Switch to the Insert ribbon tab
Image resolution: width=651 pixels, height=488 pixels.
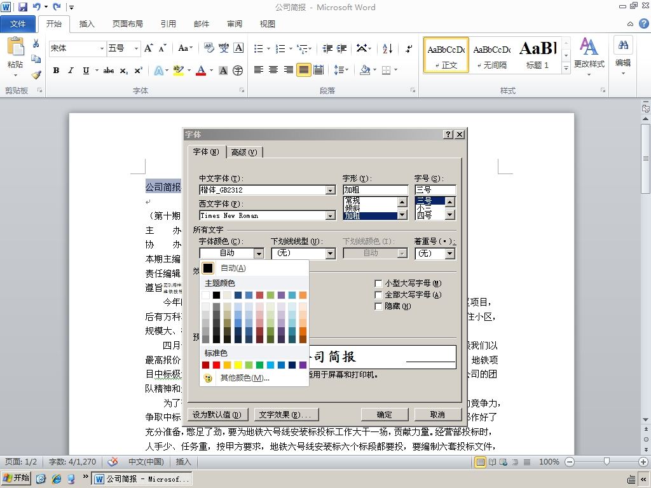click(x=86, y=24)
